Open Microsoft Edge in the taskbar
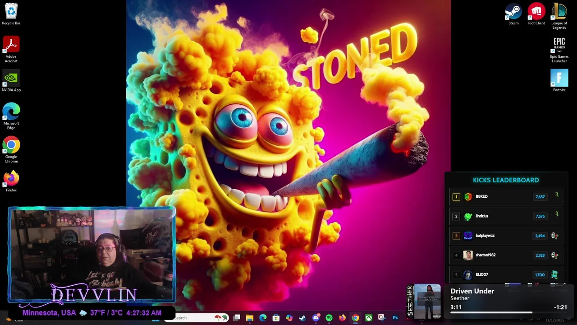Viewport: 577px width, 325px height. [263, 318]
